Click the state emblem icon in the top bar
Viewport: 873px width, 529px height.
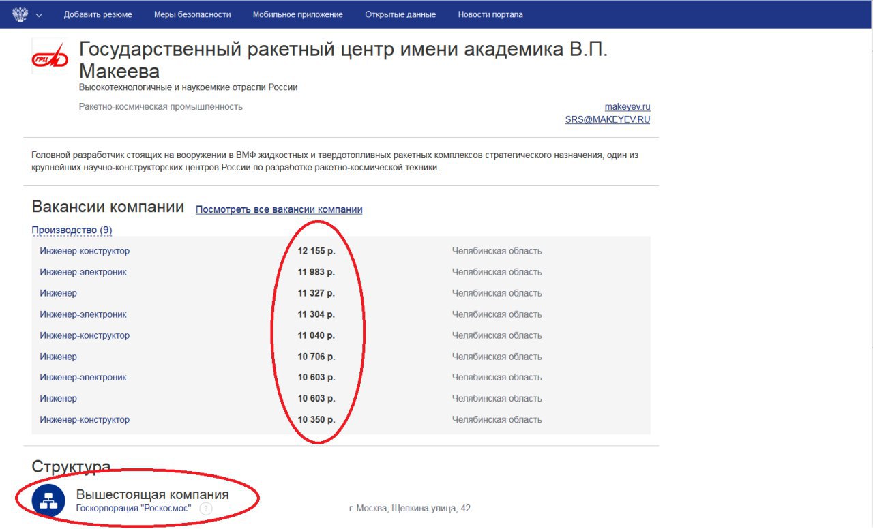coord(20,14)
